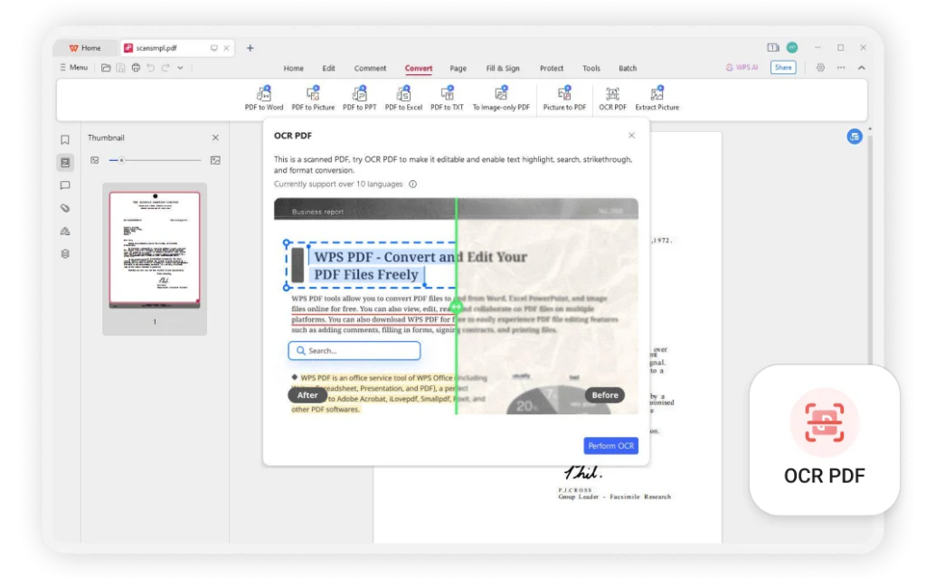Open the Picture to PDF tool

click(x=564, y=98)
